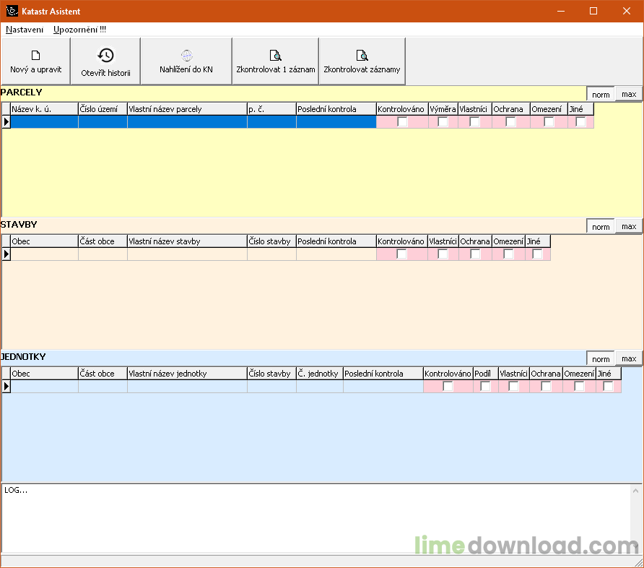Click the Katastr Asistent app icon in title bar
644x568 pixels.
(12, 12)
